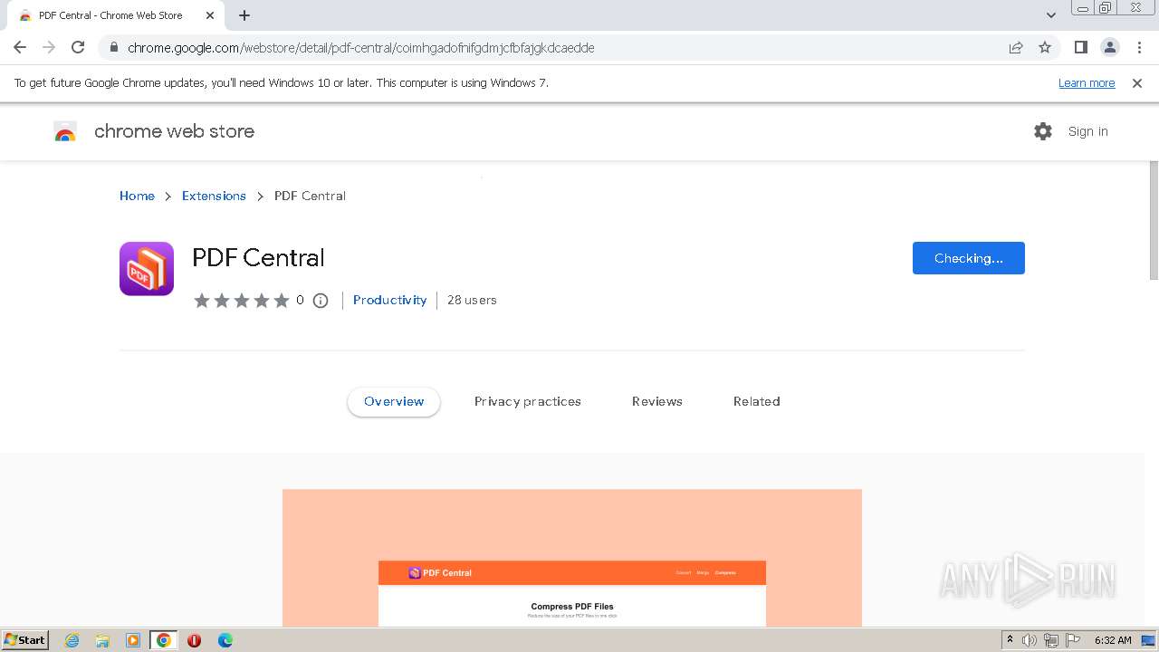Click the Chrome Web Store rainbow logo
The height and width of the screenshot is (652, 1159).
coord(65,132)
